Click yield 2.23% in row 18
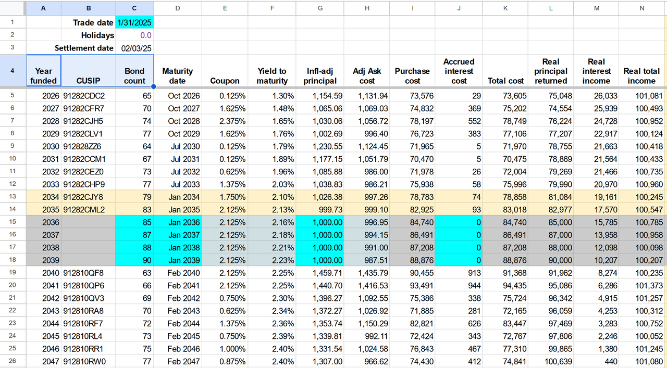667x368 pixels. click(x=272, y=260)
